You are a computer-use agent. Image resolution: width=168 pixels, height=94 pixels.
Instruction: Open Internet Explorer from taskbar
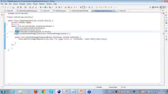pyautogui.click(x=13, y=92)
